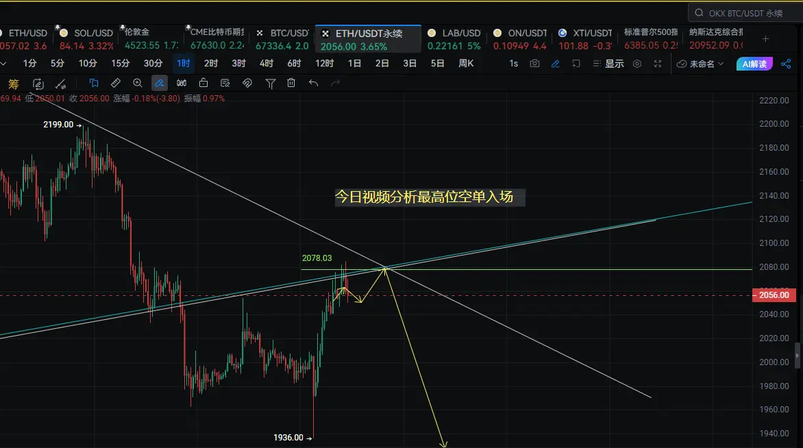803x448 pixels.
Task: Switch to the 伦敦金 tab
Action: coord(151,39)
